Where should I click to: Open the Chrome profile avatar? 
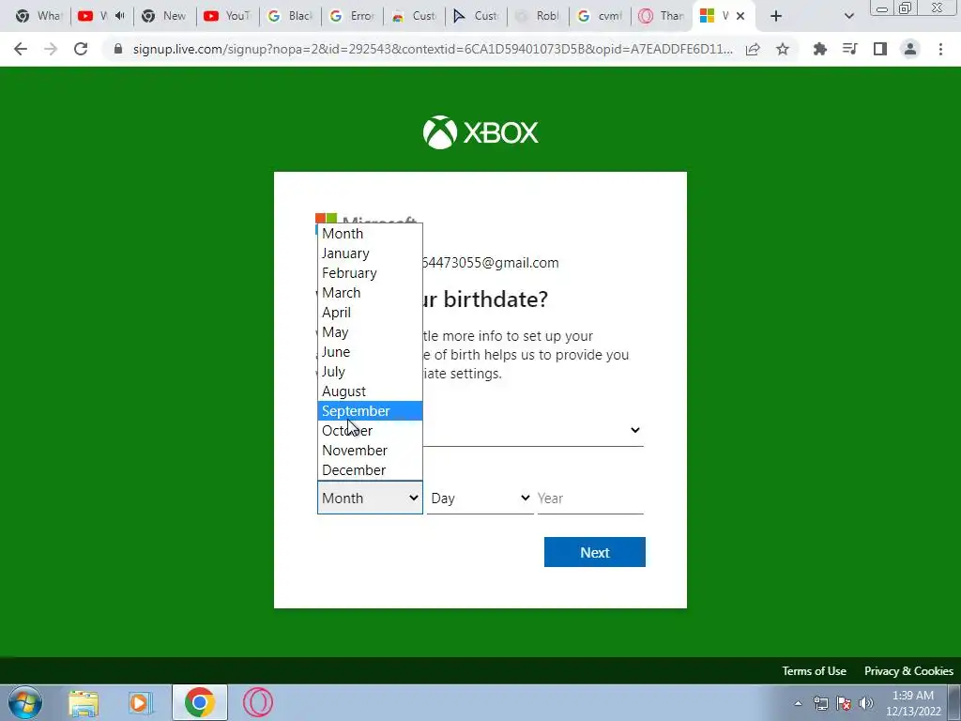coord(910,49)
